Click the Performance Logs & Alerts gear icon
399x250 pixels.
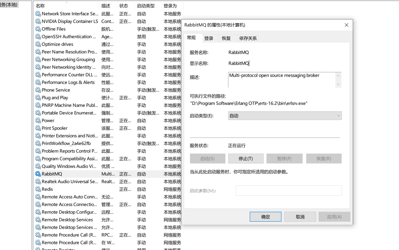pos(38,82)
